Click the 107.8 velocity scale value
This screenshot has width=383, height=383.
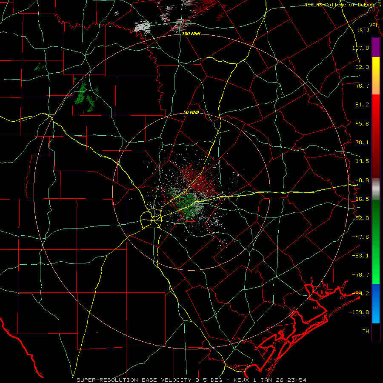[360, 48]
